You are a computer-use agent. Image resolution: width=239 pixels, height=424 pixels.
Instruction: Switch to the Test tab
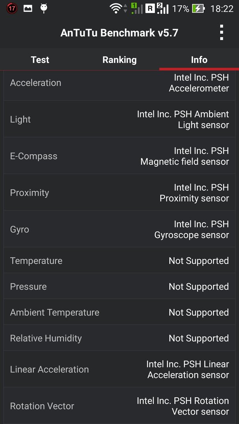(40, 60)
